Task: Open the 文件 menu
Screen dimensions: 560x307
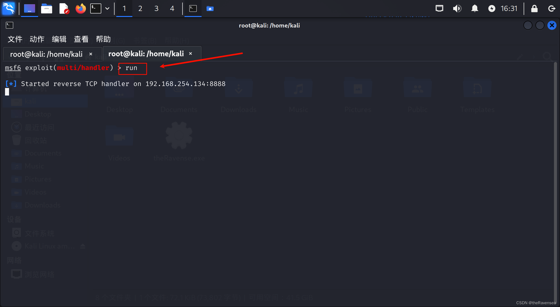Action: pyautogui.click(x=15, y=39)
